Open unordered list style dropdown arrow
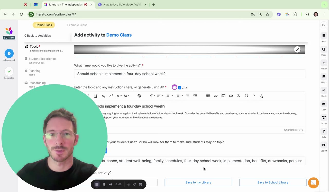Image resolution: width=329 pixels, height=192 pixels. [182, 96]
